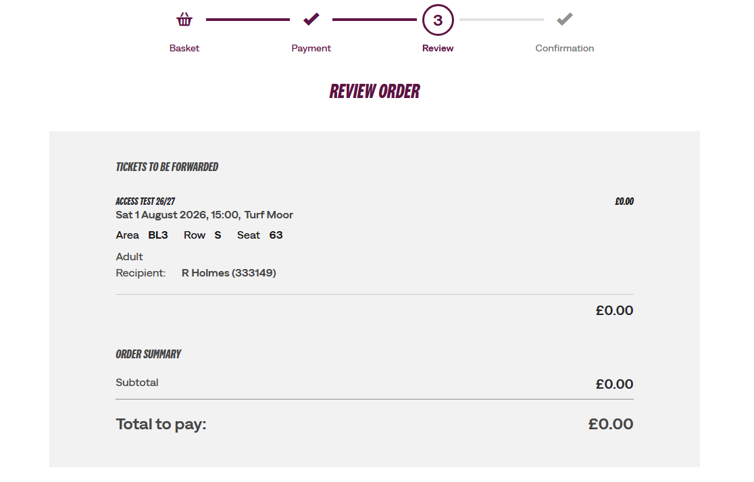Click the Payment step checkmark icon
This screenshot has height=482, width=754.
click(311, 19)
